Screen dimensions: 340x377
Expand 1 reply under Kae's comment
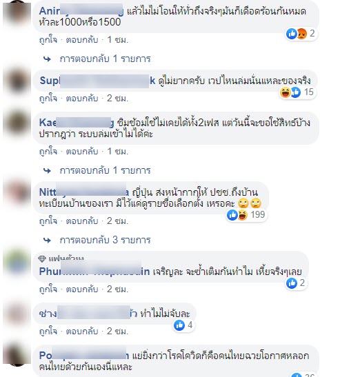pos(105,170)
